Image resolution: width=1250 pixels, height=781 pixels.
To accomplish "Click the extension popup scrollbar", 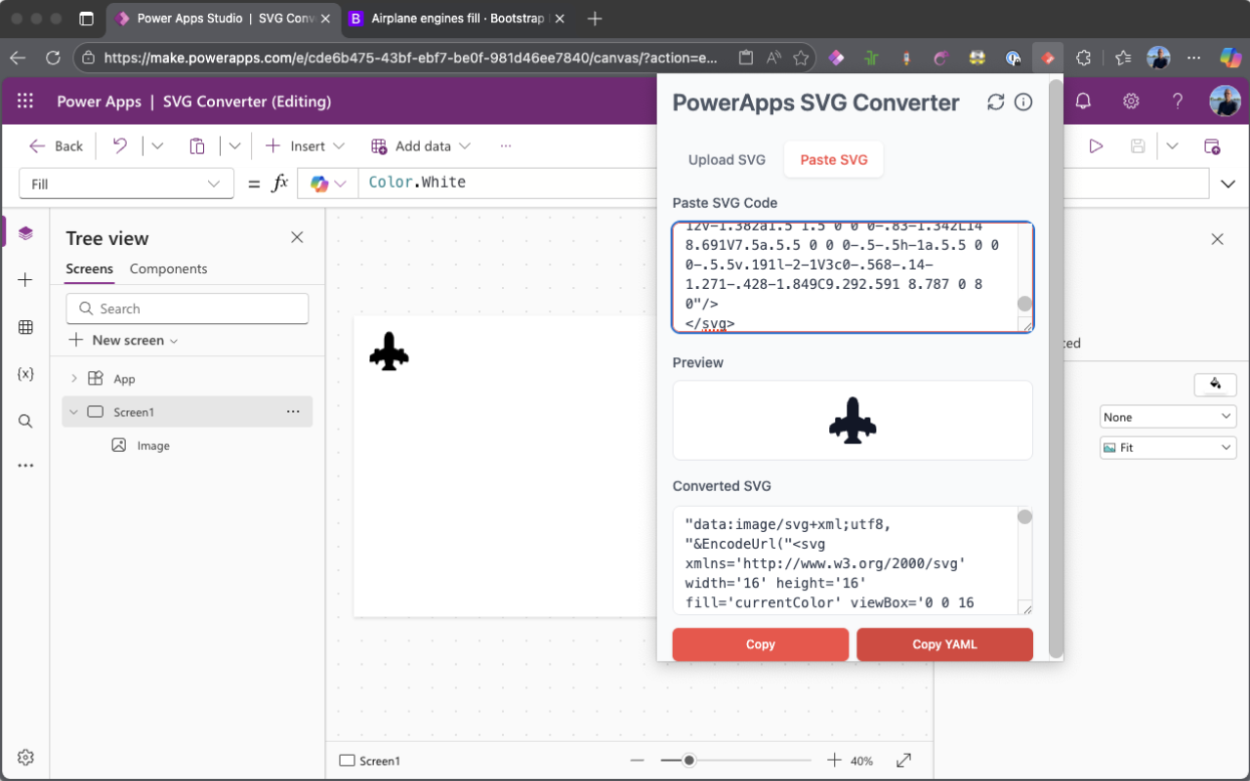I will (x=1056, y=369).
